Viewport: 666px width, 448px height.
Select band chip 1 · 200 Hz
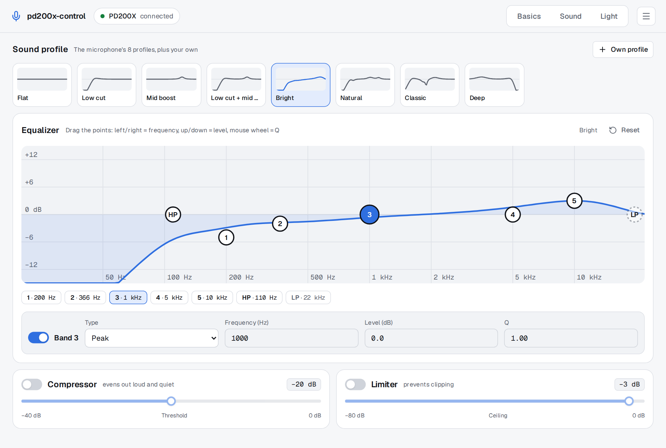[x=41, y=298]
